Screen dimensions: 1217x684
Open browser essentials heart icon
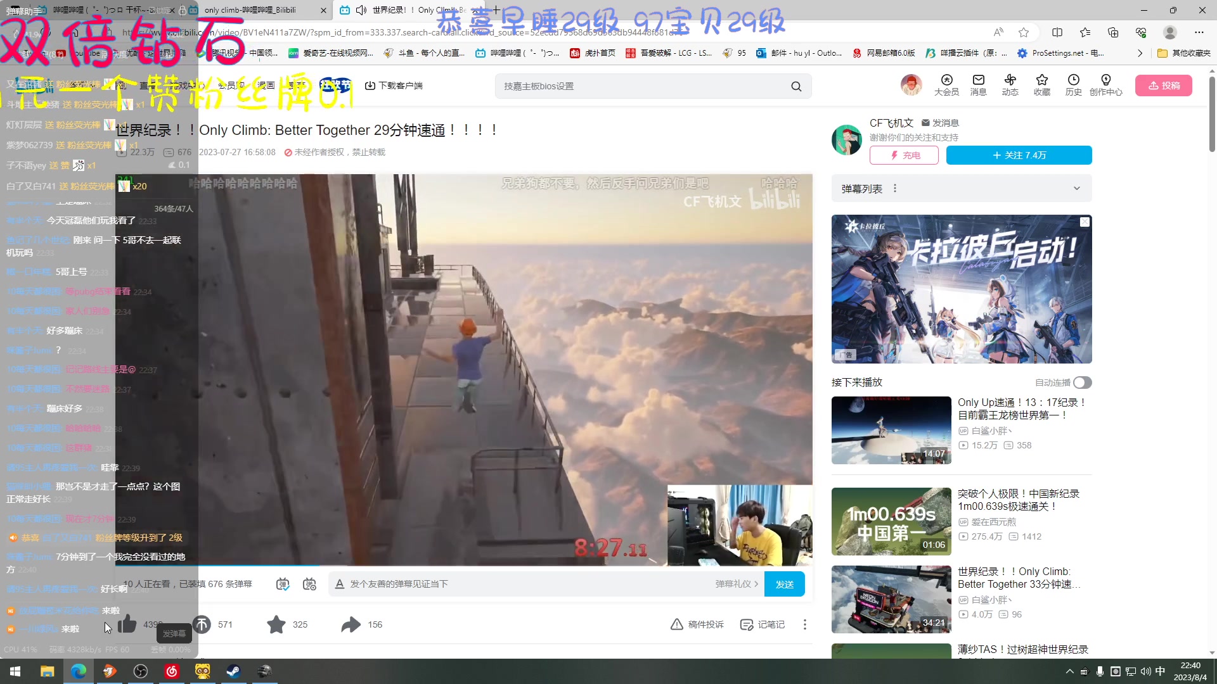(x=1141, y=32)
